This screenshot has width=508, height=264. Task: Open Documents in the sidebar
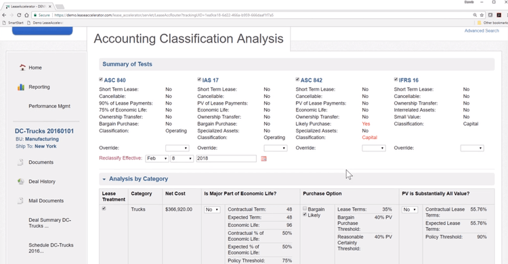coord(41,162)
